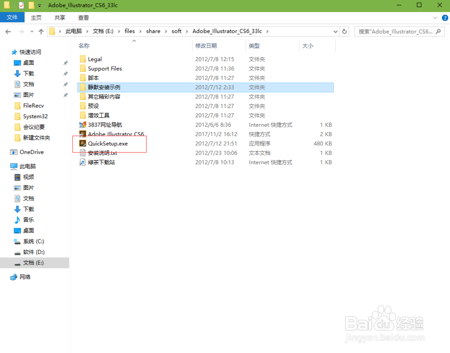
Task: Open the Help question mark icon
Action: click(x=445, y=18)
